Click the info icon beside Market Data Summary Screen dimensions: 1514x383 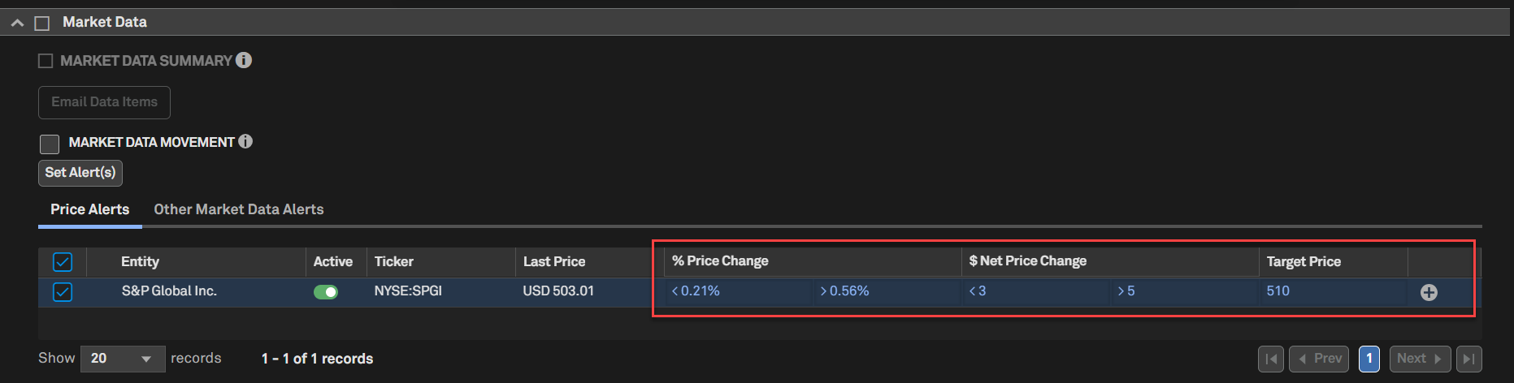[244, 60]
